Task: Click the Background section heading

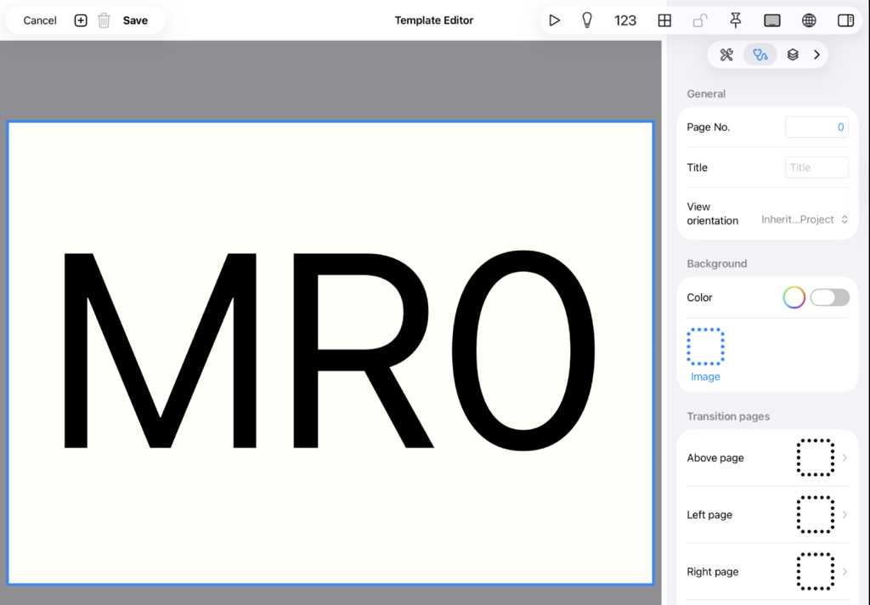Action: pyautogui.click(x=717, y=263)
